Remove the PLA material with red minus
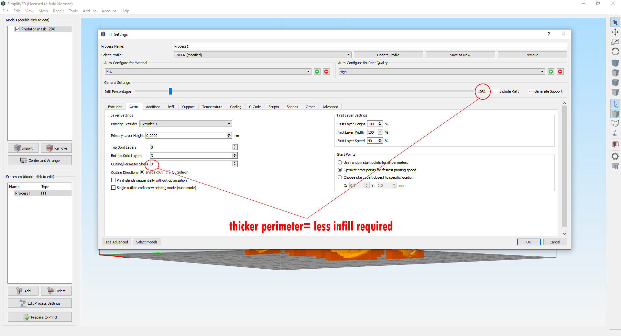The height and width of the screenshot is (336, 621). 326,72
